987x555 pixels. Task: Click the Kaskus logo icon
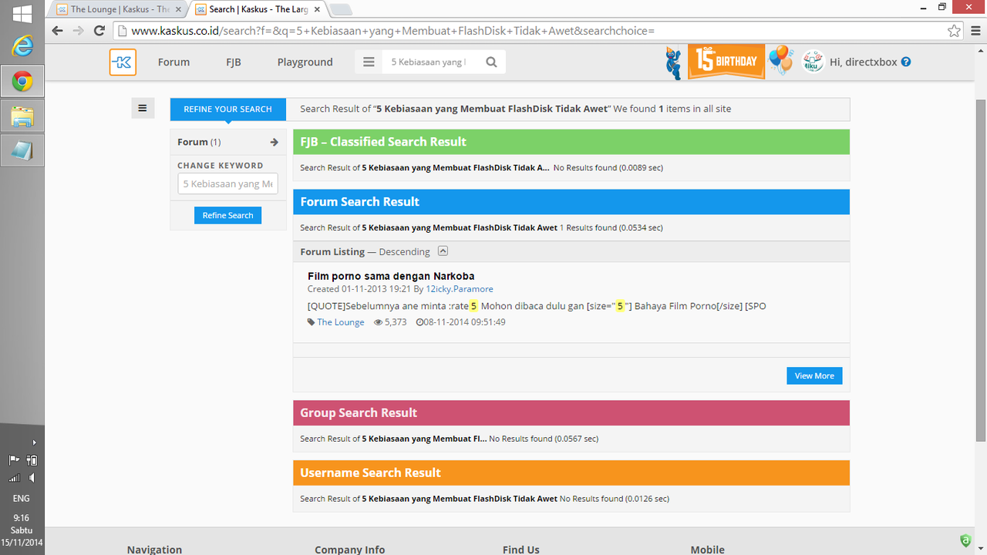point(123,62)
